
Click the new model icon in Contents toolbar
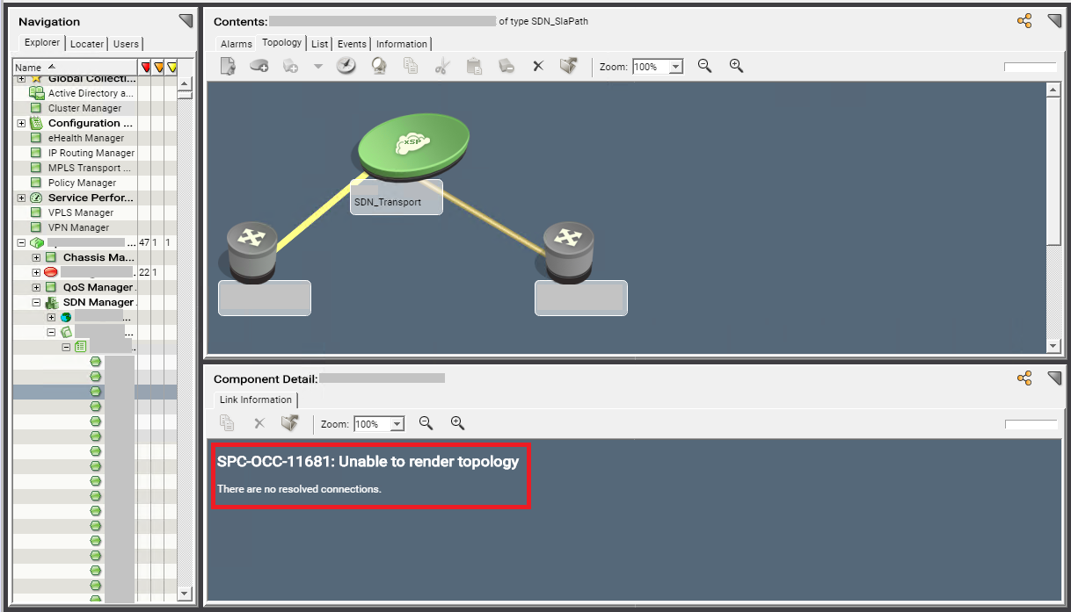tap(228, 66)
